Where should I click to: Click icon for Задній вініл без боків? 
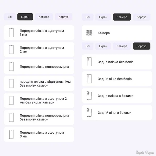[89, 79]
